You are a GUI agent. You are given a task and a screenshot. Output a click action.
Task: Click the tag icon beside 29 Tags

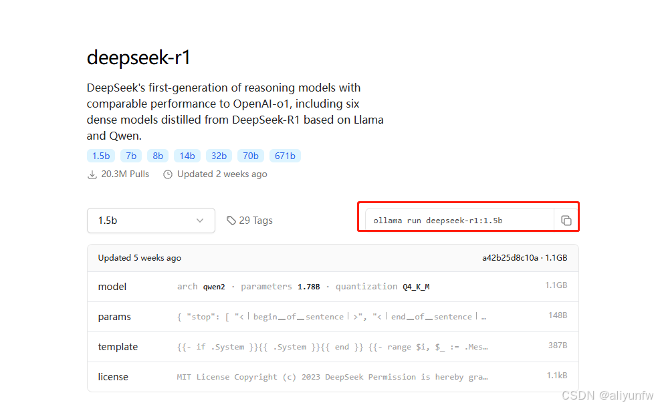231,221
